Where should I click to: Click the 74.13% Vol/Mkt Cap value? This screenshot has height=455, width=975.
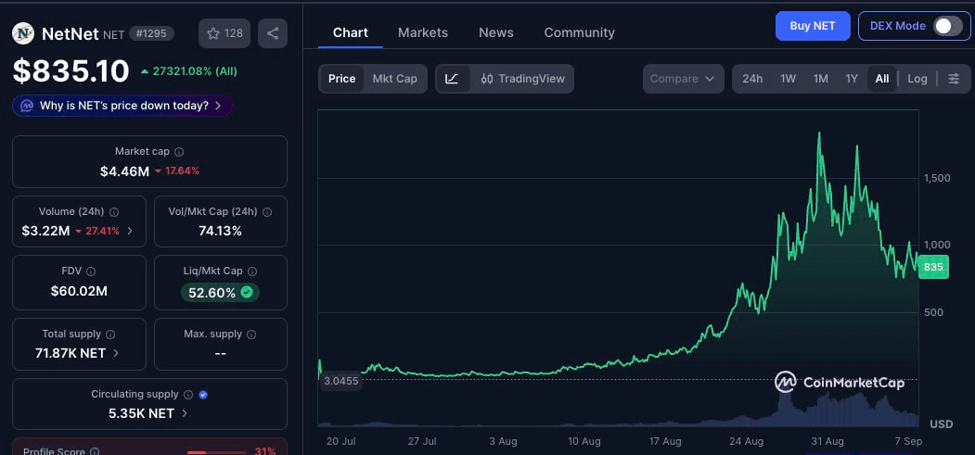tap(220, 231)
